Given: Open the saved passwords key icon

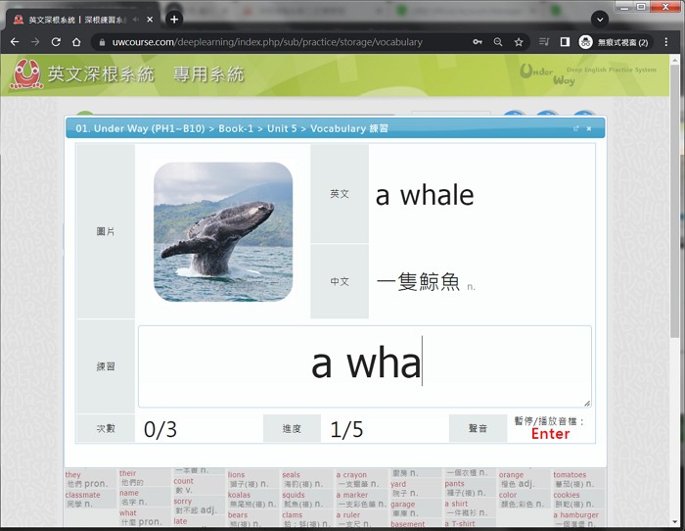Looking at the screenshot, I should [x=478, y=42].
